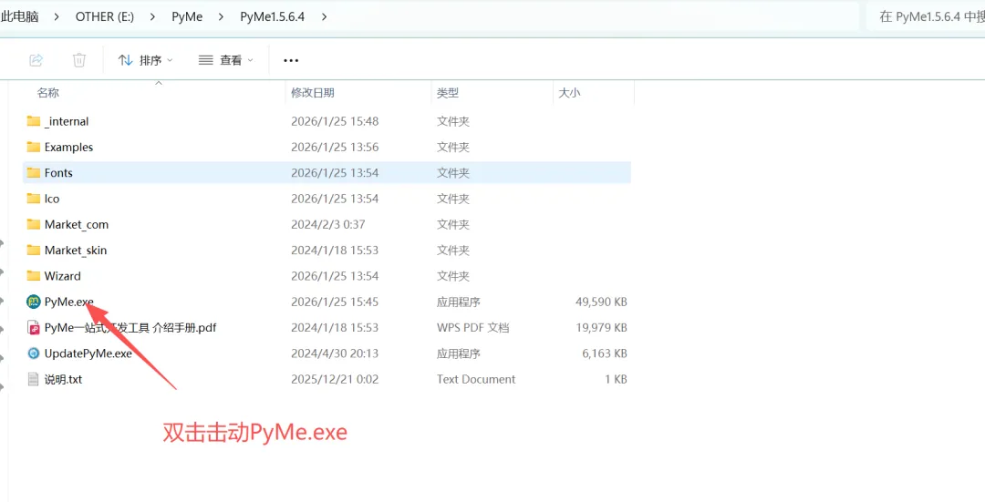Click the 2026/1/25 13:56 date cell
The width and height of the screenshot is (985, 502).
(335, 147)
